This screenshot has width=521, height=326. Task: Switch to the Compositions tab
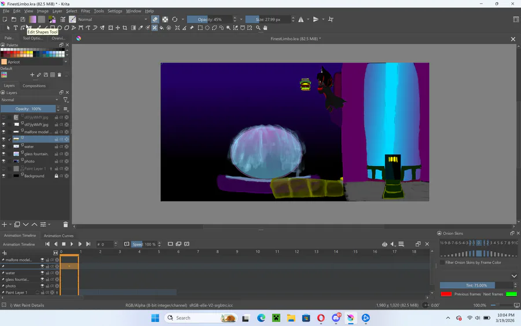[34, 86]
